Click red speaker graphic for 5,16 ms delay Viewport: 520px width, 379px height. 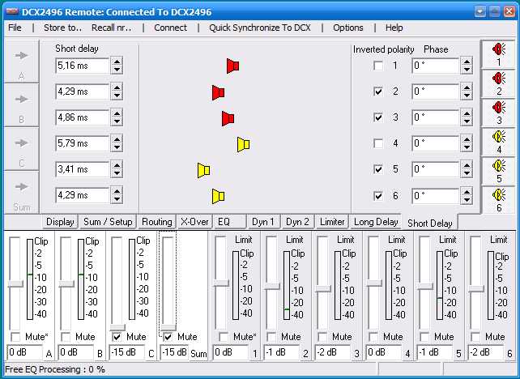[x=232, y=66]
